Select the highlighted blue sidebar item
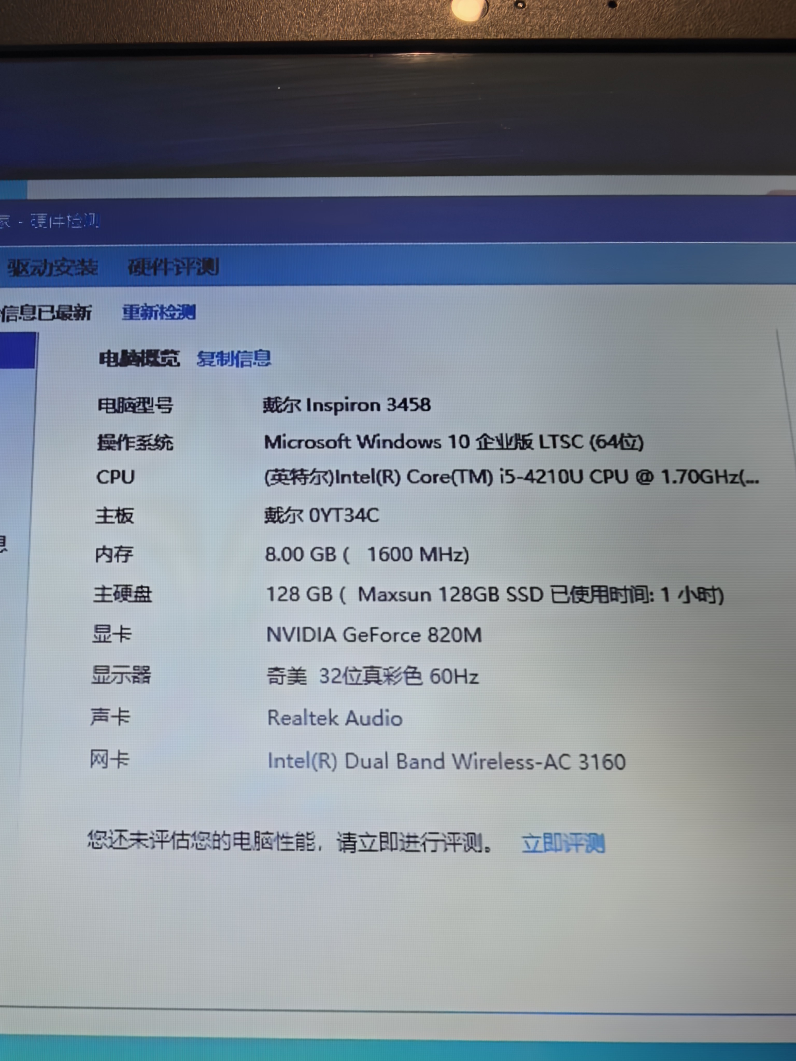The height and width of the screenshot is (1061, 796). 18,351
